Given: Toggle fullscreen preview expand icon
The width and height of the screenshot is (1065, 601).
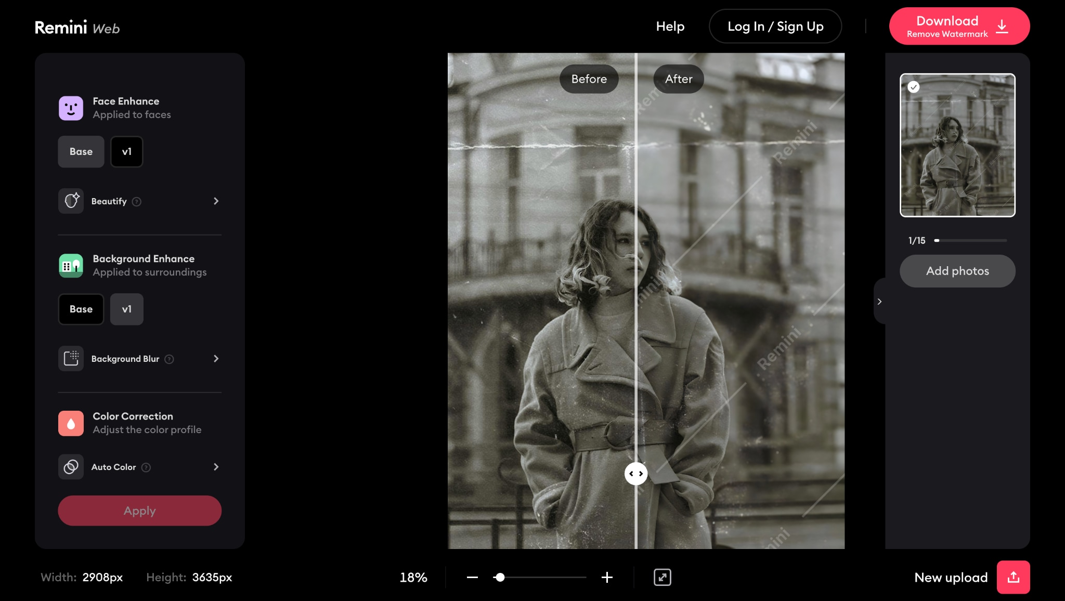Looking at the screenshot, I should coord(662,578).
